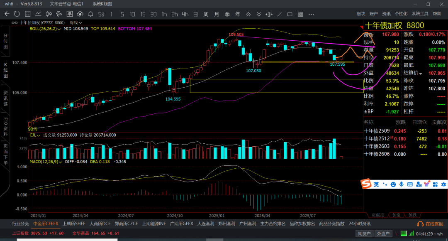Select the 10-minute period
The width and height of the screenshot is (448, 241).
tap(132, 14)
